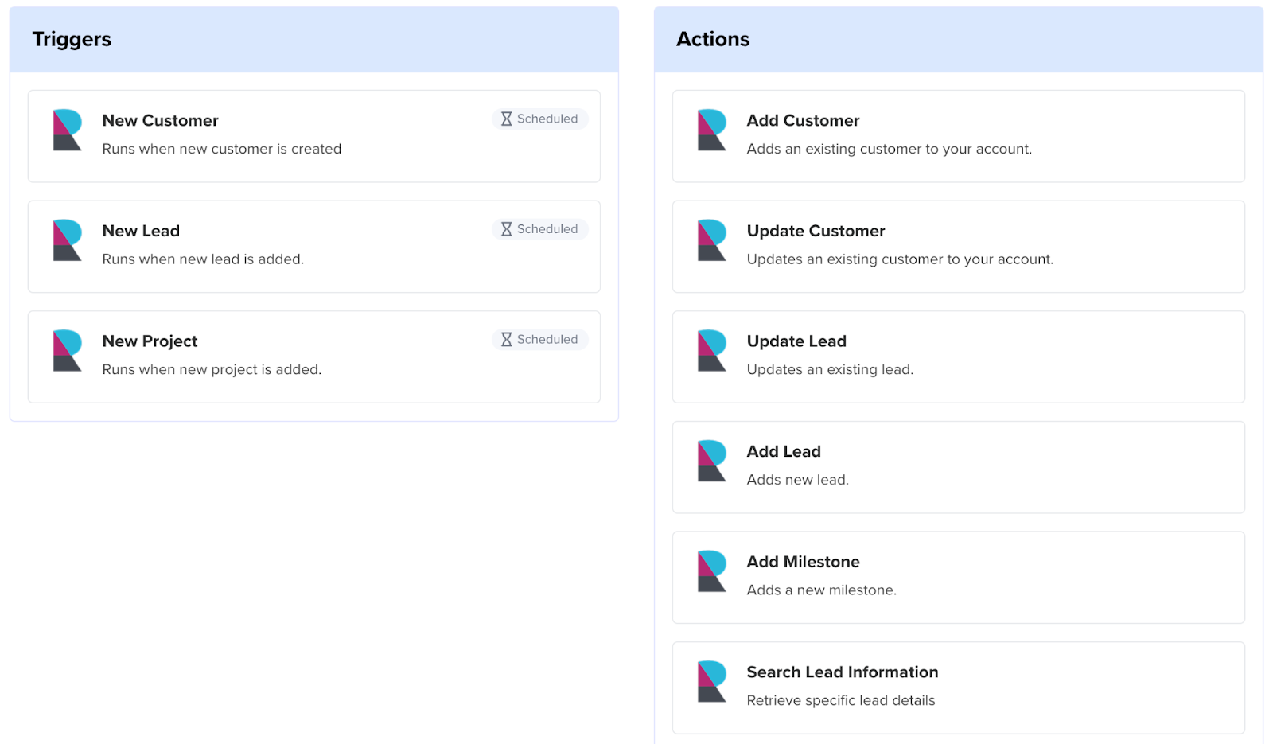Image resolution: width=1273 pixels, height=744 pixels.
Task: Open the New Customer trigger title
Action: pos(160,121)
